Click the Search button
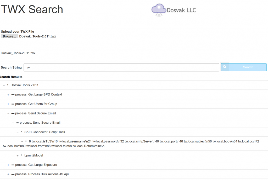The width and height of the screenshot is (268, 180). pyautogui.click(x=244, y=67)
